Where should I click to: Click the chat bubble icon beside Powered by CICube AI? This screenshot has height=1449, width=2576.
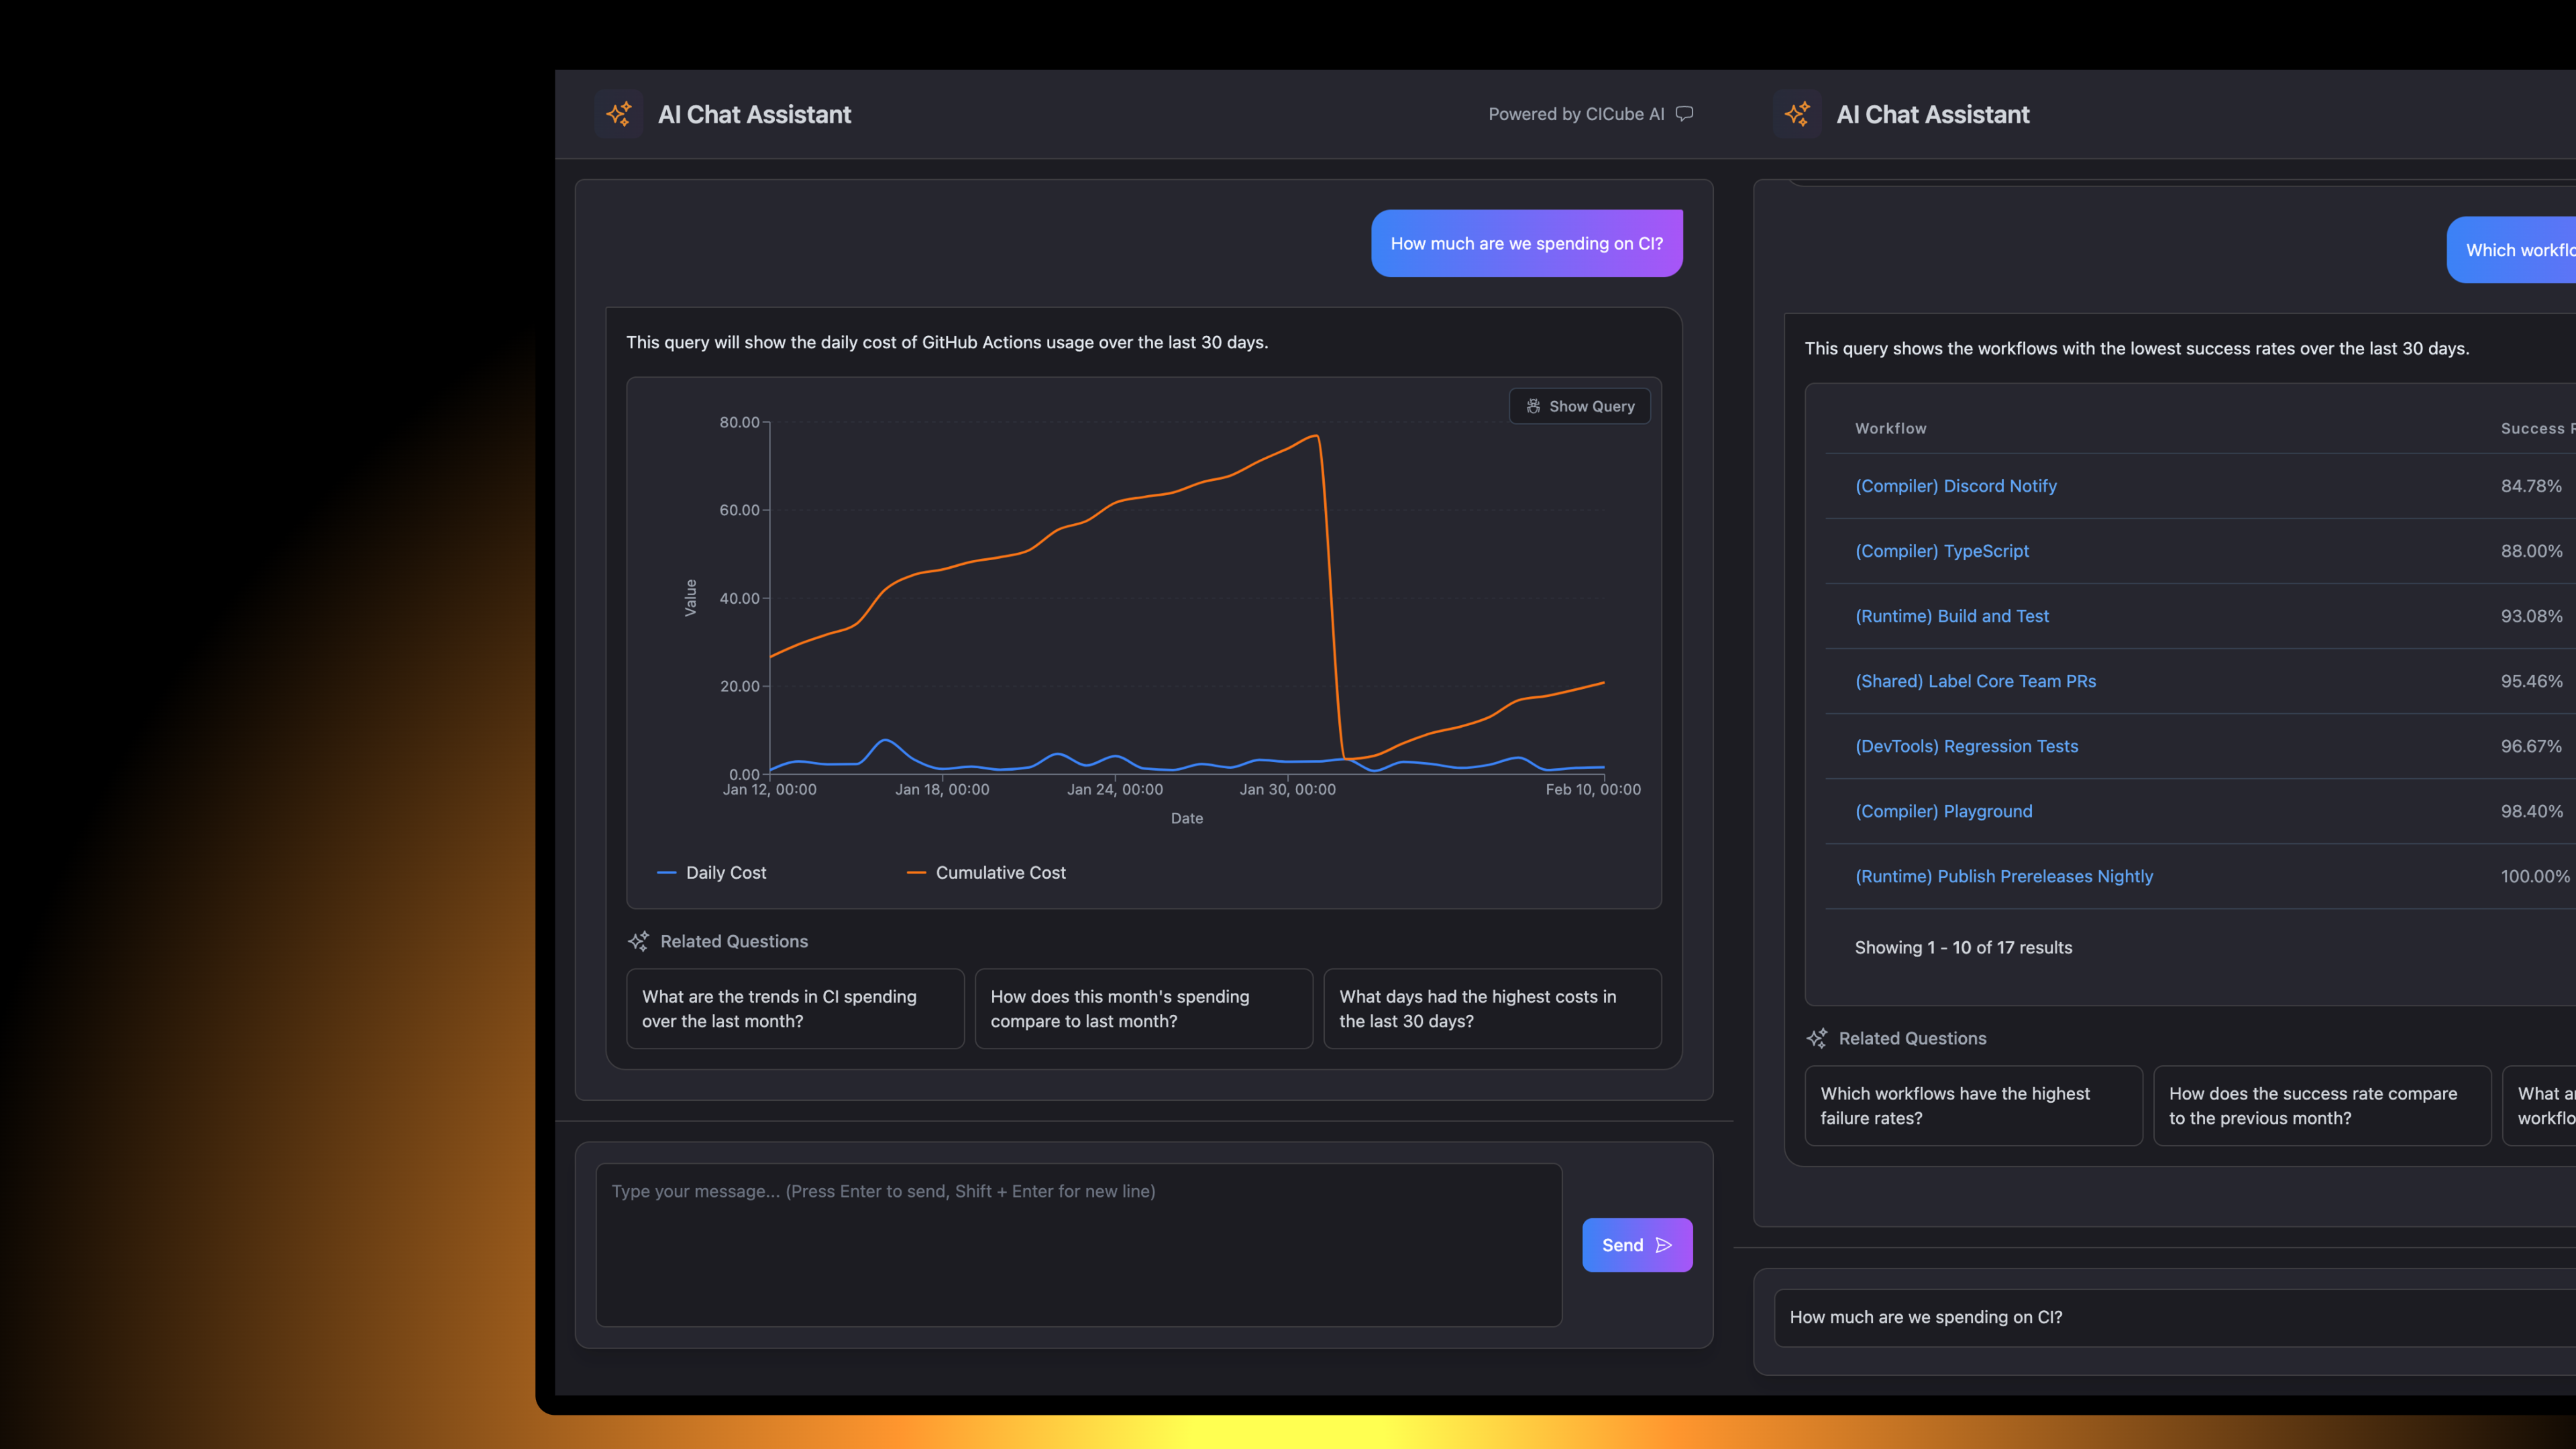tap(1684, 113)
